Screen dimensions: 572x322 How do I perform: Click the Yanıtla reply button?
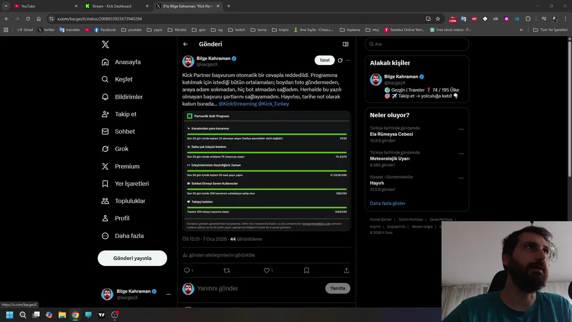[337, 288]
